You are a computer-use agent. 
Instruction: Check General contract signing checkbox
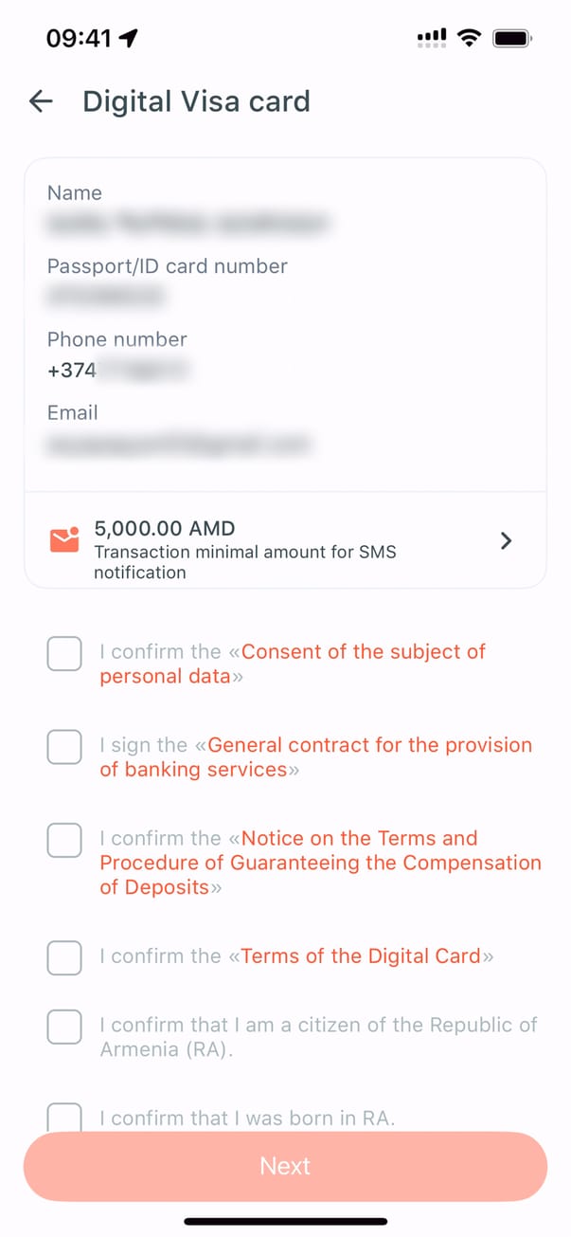click(64, 747)
